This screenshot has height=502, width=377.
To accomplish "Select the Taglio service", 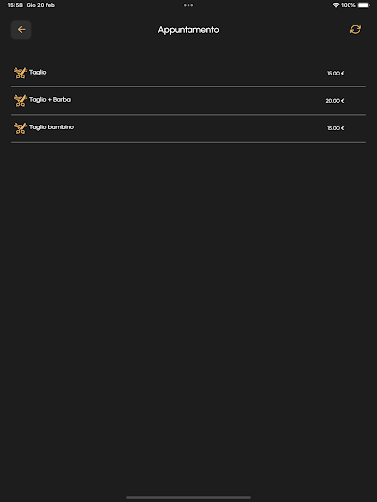I will 188,73.
